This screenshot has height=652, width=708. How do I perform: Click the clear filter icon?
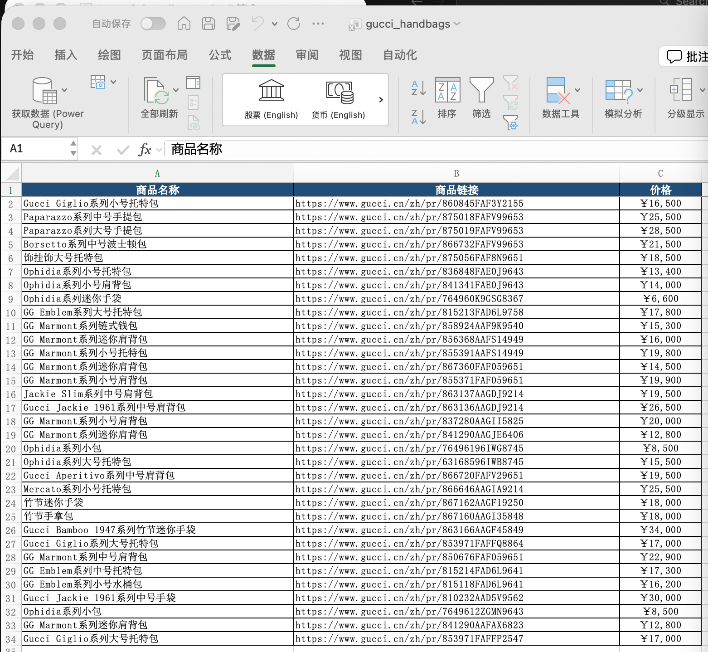(x=510, y=83)
